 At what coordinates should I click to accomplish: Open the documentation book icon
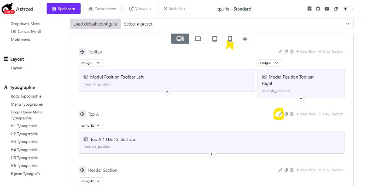[x=310, y=9]
